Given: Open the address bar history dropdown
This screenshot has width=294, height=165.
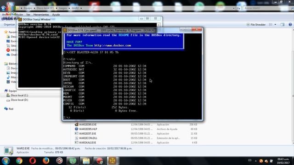Looking at the screenshot, I should 234,8.
